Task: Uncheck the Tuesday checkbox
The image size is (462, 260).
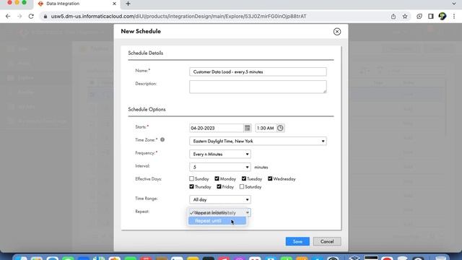Action: pyautogui.click(x=244, y=178)
